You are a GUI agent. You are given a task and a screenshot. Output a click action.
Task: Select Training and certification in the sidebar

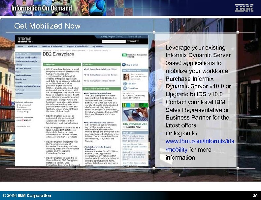coord(28,86)
